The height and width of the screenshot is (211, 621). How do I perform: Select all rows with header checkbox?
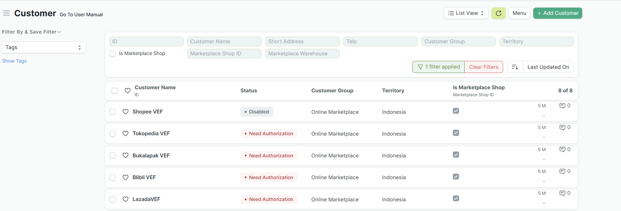pos(115,91)
